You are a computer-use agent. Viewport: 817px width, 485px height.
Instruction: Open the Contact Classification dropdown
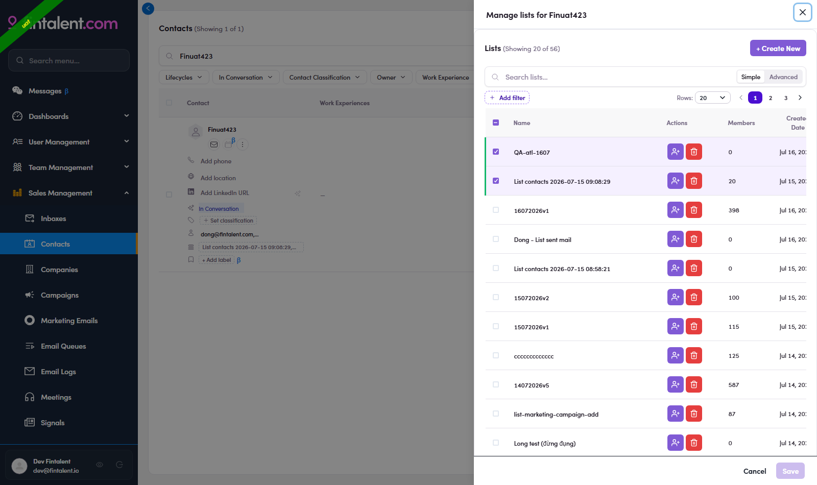[x=325, y=77]
